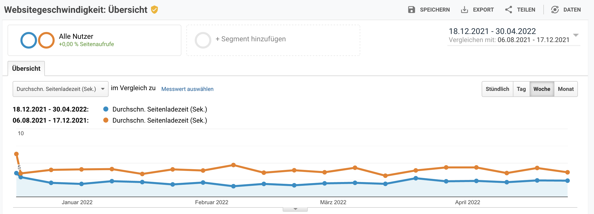The image size is (594, 214).
Task: Click the blue Alle Nutzer segment circle
Action: tap(29, 40)
